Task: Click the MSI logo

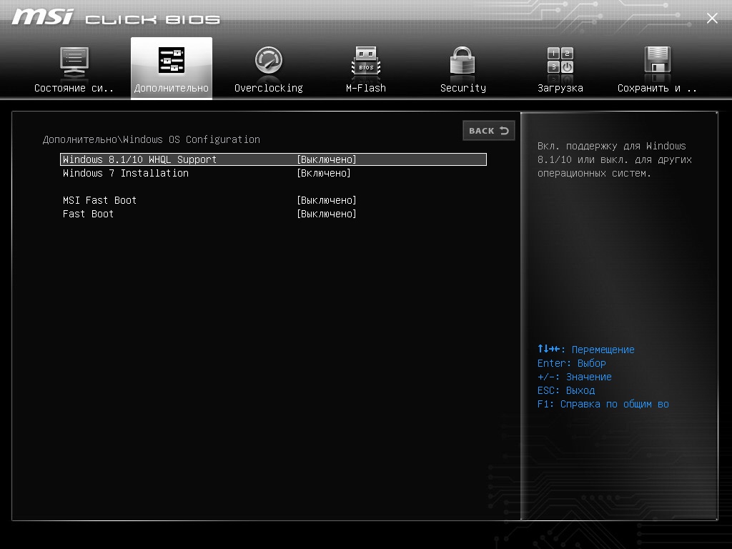Action: [x=43, y=17]
